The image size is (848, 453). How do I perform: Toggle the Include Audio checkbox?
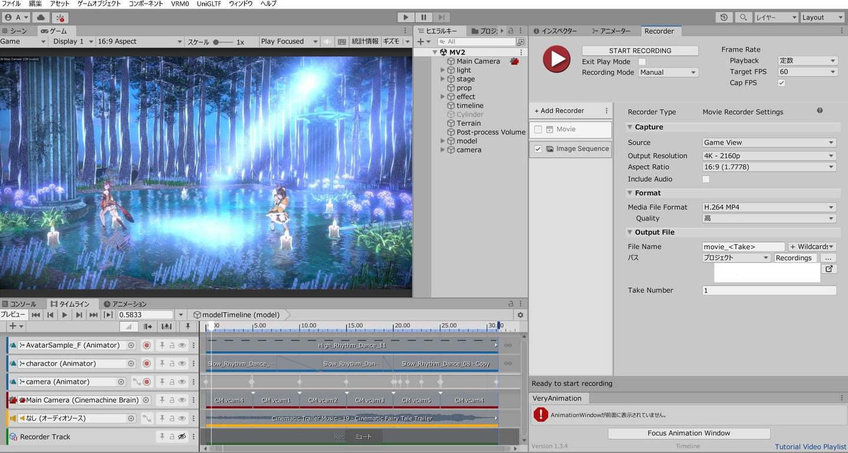coord(706,179)
